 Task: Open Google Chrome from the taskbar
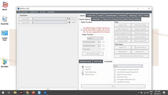(27, 93)
